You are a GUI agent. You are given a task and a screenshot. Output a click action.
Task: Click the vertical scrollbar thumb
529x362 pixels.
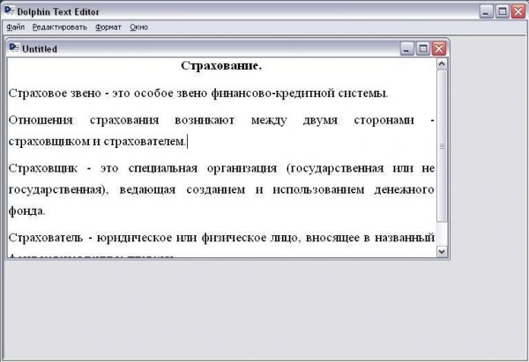[442, 145]
